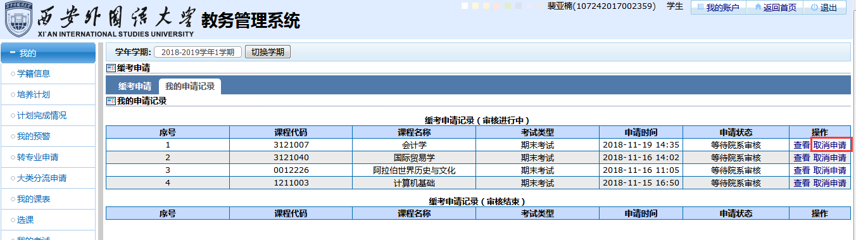856x240 pixels.
Task: Click the 2018-2019学年1学期 semester field
Action: pyautogui.click(x=198, y=52)
